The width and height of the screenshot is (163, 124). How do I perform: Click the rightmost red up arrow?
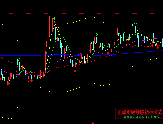click(x=158, y=47)
